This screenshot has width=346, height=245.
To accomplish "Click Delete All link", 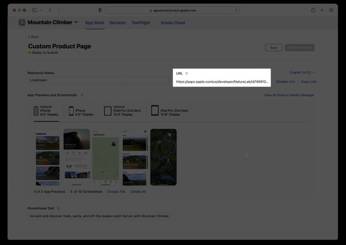I will (138, 192).
